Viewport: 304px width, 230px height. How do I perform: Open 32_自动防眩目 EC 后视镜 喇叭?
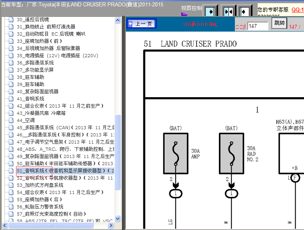[x=51, y=34]
